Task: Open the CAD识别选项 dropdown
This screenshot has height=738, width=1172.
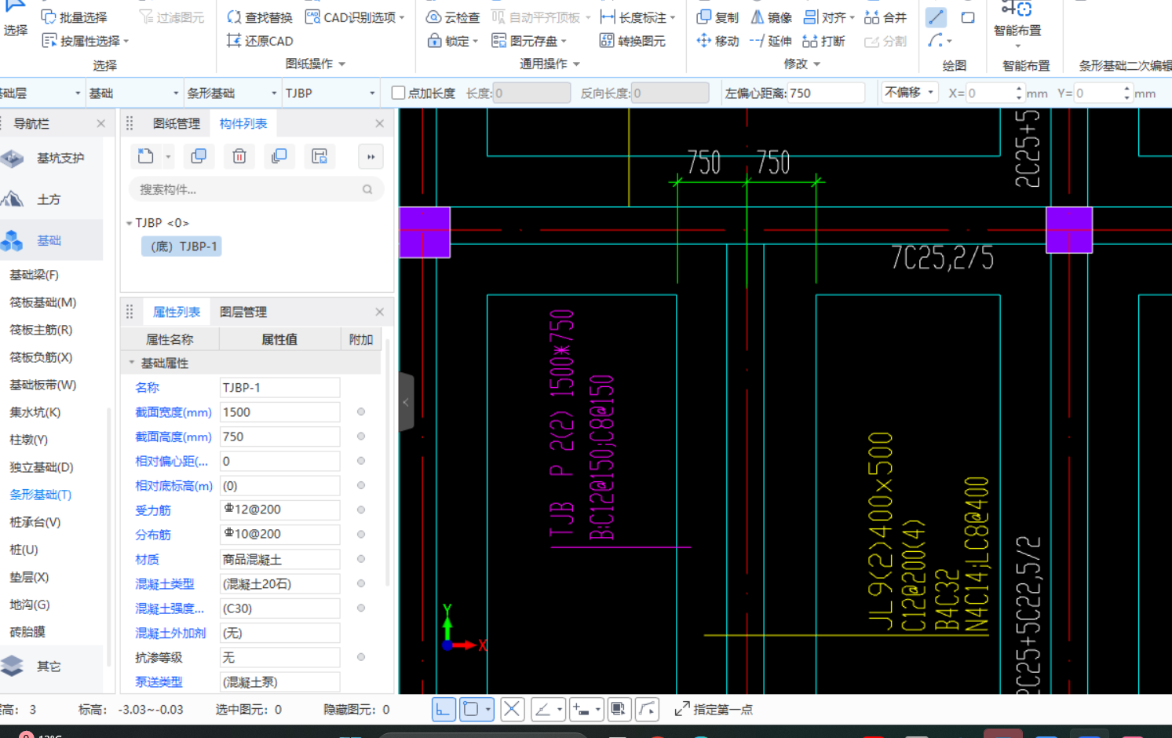Action: [355, 17]
